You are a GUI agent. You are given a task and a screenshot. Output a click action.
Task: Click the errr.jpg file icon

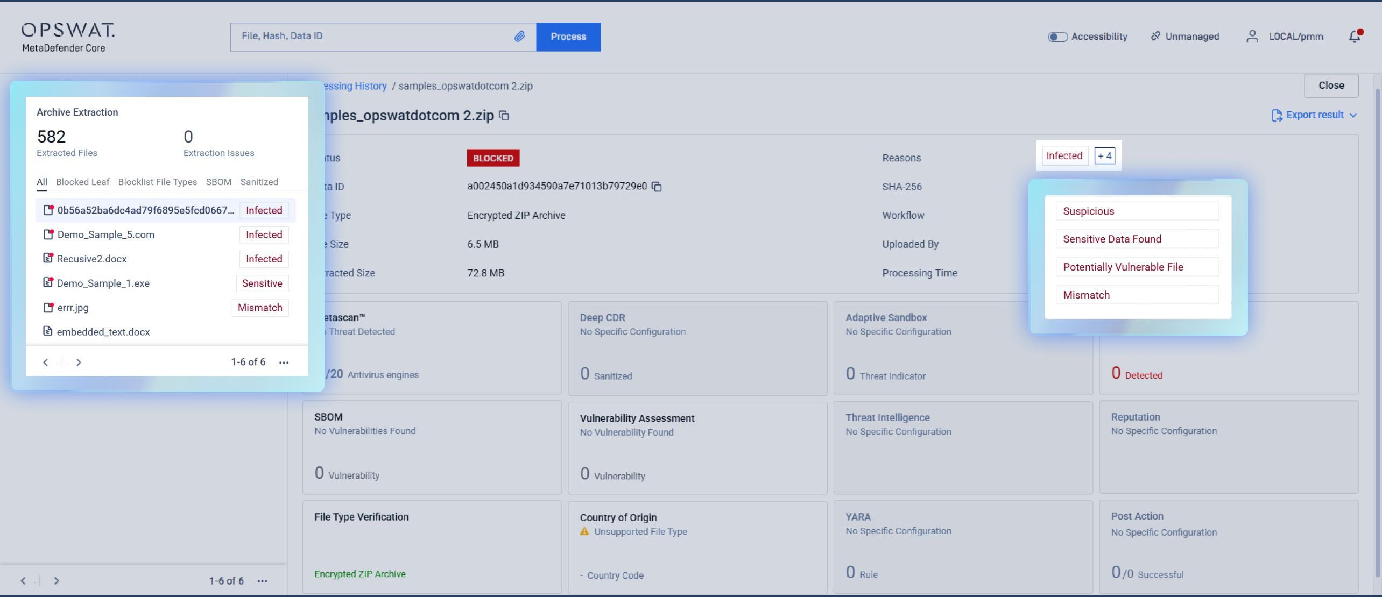[48, 308]
